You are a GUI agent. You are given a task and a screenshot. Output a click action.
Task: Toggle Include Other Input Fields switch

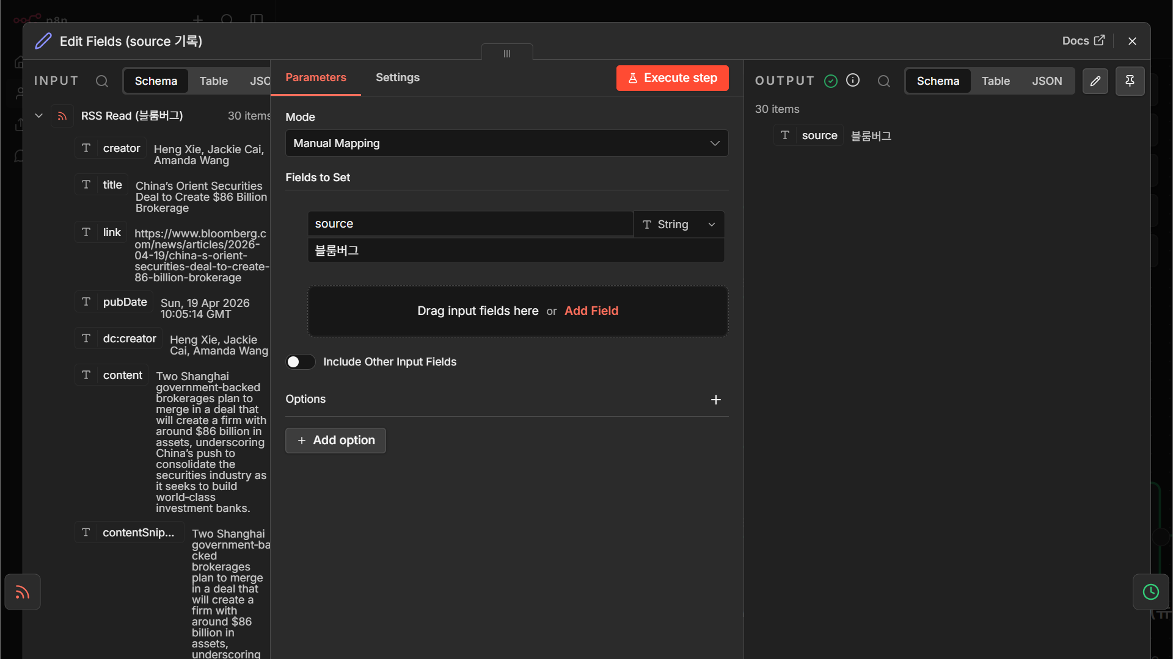[301, 362]
